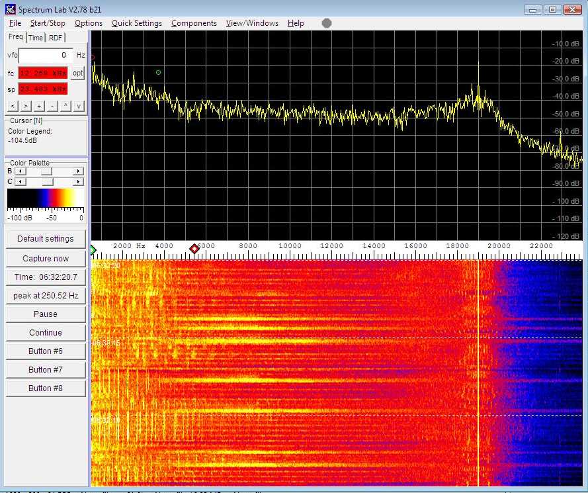This screenshot has width=588, height=493.
Task: Switch to the Time tab
Action: 36,38
